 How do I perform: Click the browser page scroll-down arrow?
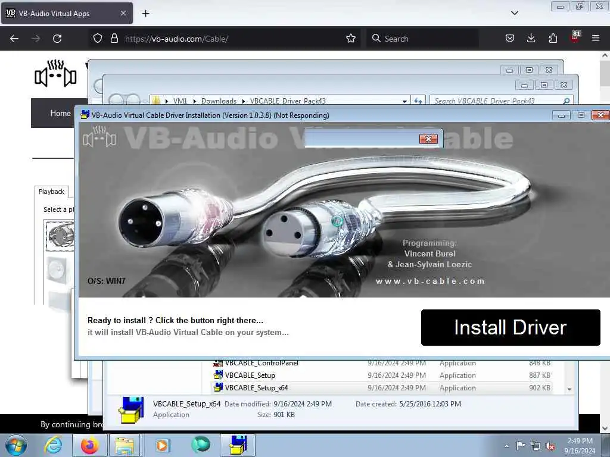tap(605, 428)
